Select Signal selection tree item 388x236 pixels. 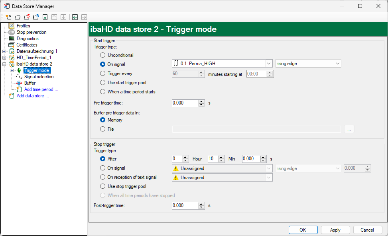point(39,77)
